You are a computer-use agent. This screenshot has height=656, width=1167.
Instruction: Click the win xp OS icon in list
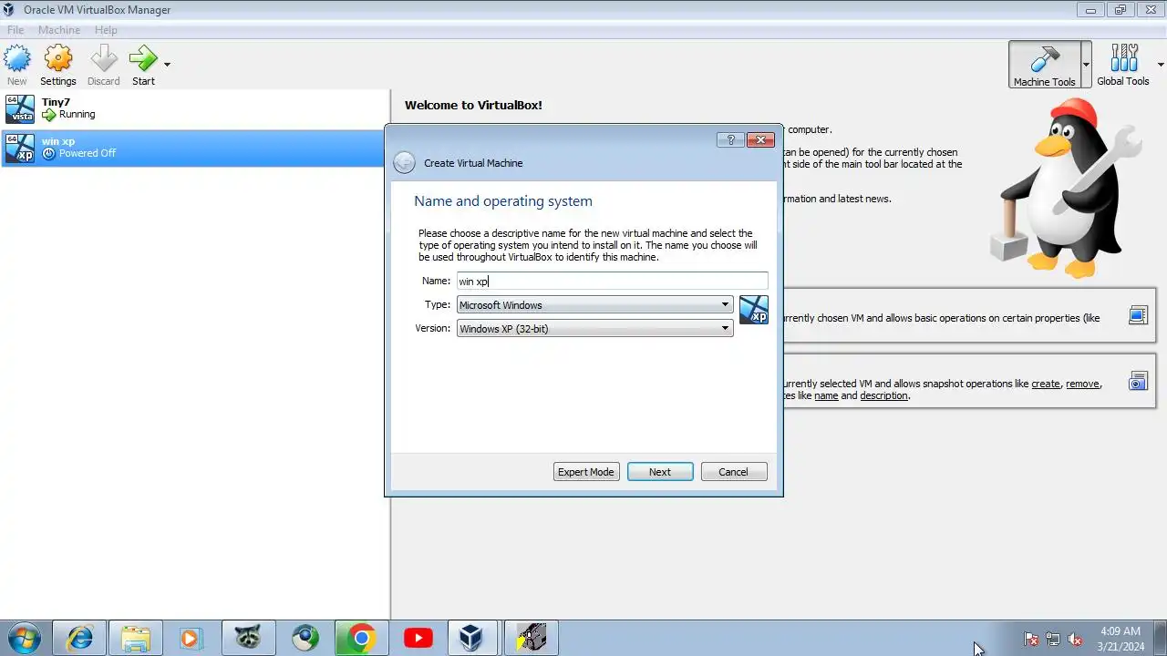20,148
